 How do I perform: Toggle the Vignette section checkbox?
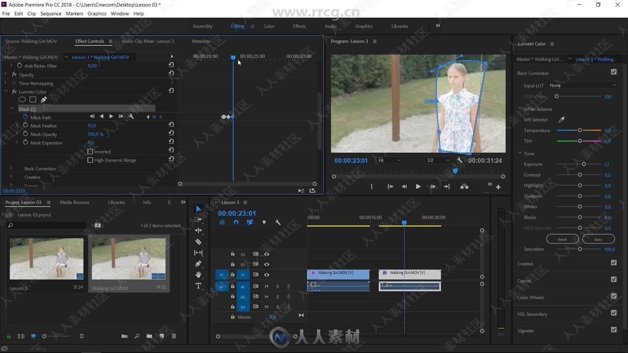[x=614, y=329]
